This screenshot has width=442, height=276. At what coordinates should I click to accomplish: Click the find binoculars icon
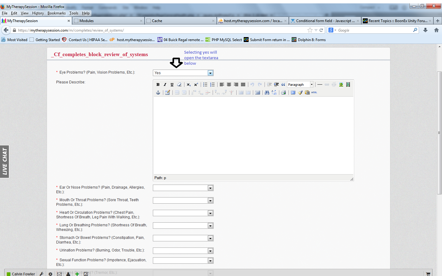tap(267, 93)
